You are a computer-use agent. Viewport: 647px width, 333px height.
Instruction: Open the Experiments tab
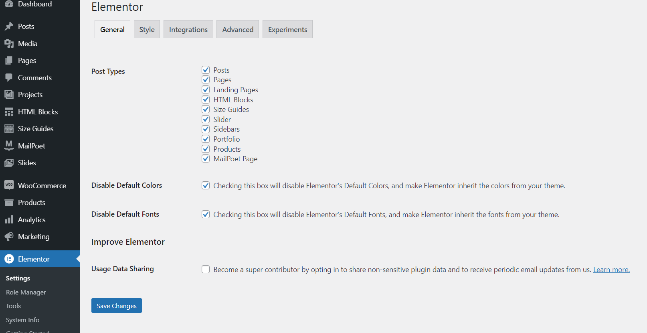tap(287, 29)
